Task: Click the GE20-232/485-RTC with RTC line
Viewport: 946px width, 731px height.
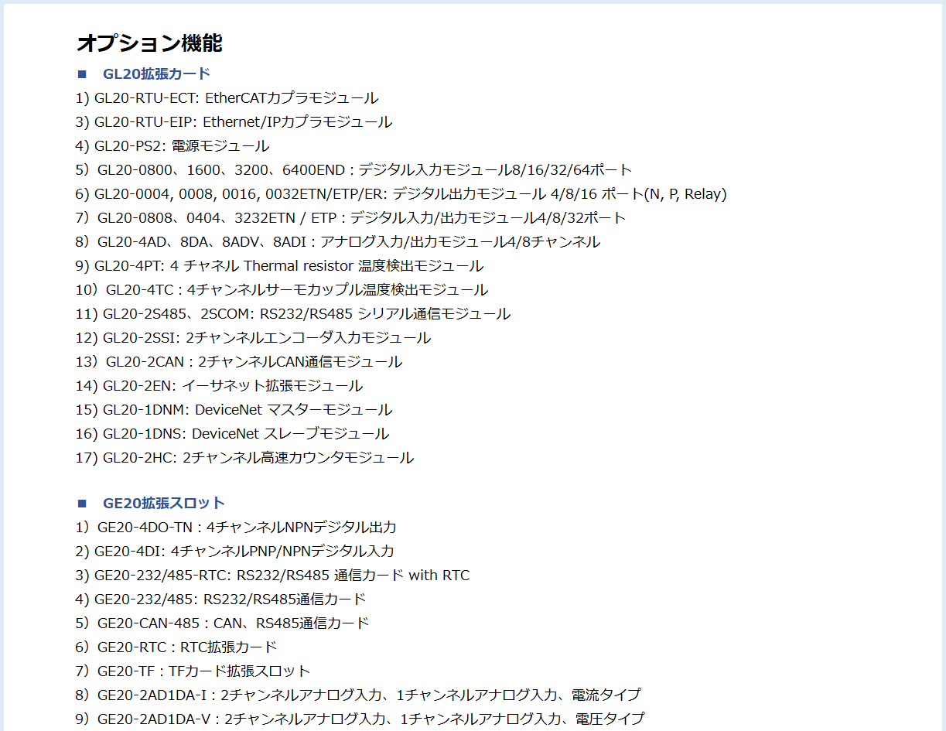Action: 272,576
